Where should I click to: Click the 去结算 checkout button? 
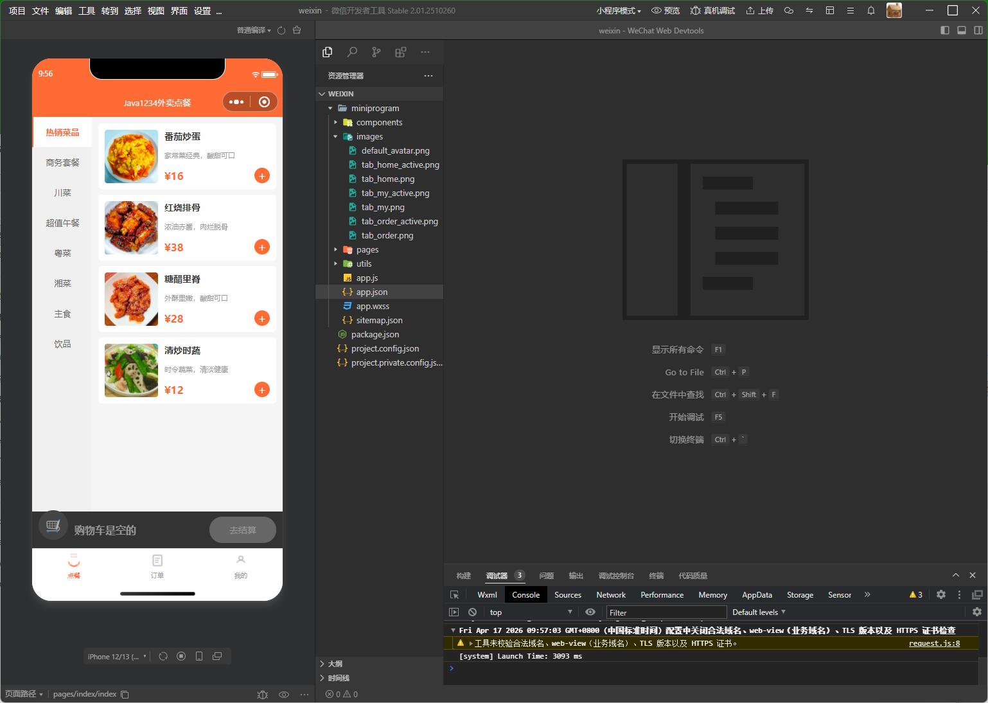click(243, 530)
